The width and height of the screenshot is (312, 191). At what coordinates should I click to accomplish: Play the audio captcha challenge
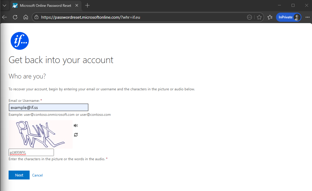(76, 125)
